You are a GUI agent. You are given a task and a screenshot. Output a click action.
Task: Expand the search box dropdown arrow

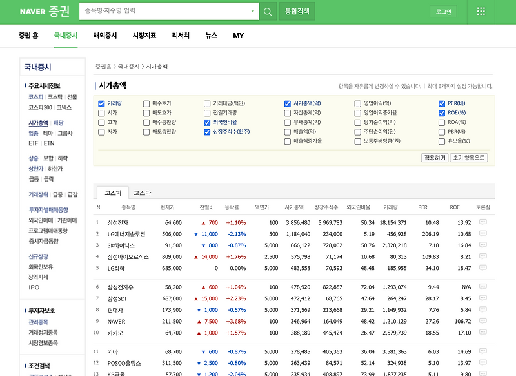click(253, 11)
